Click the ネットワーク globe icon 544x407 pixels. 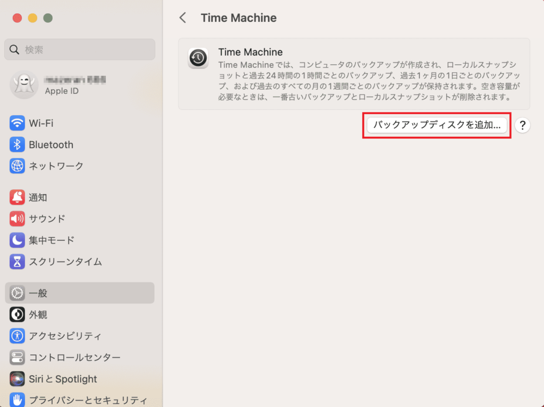[x=17, y=166]
